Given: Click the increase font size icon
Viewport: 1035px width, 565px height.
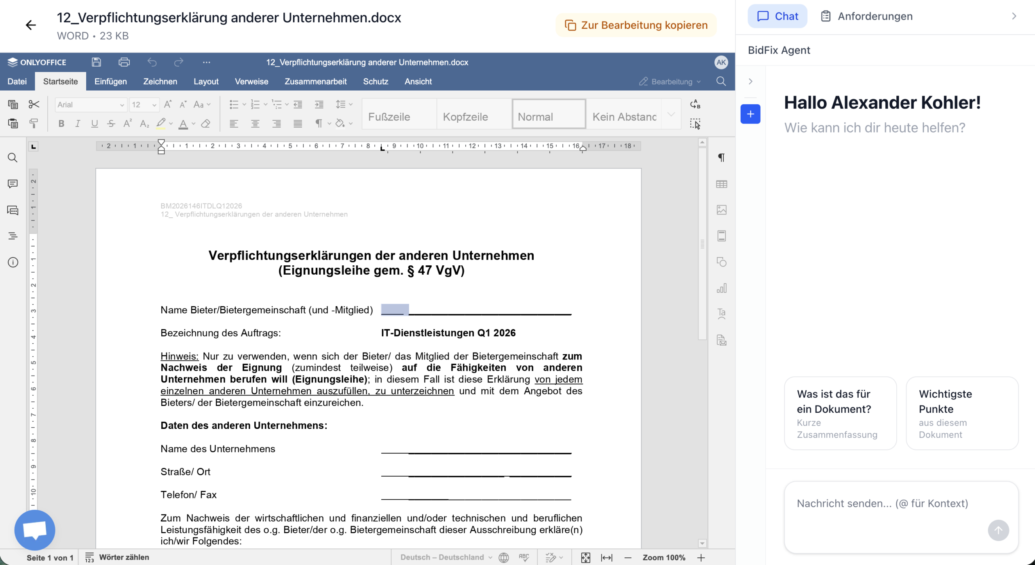Looking at the screenshot, I should [168, 105].
